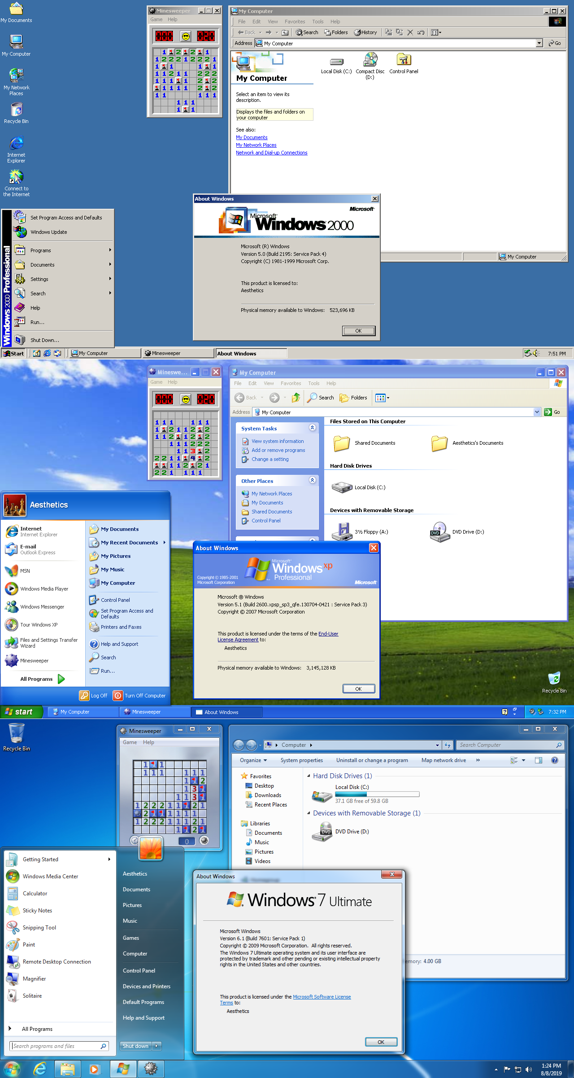This screenshot has height=1078, width=574.
Task: Open Recycle Bin on Windows XP desktop
Action: 554,682
